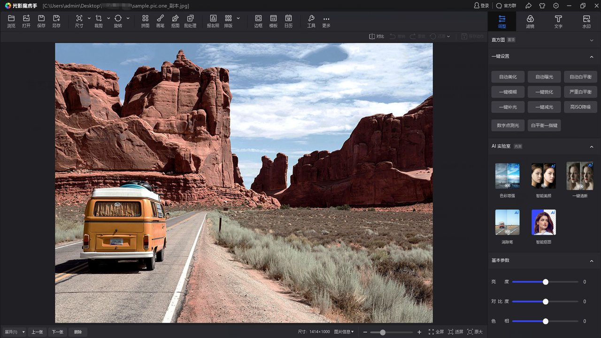The width and height of the screenshot is (601, 338).
Task: Select the 色彩增强 AI thumbnail
Action: pos(508,177)
